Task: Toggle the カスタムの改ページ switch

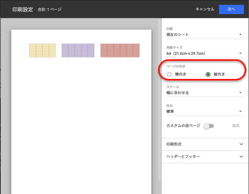Action: pyautogui.click(x=209, y=126)
